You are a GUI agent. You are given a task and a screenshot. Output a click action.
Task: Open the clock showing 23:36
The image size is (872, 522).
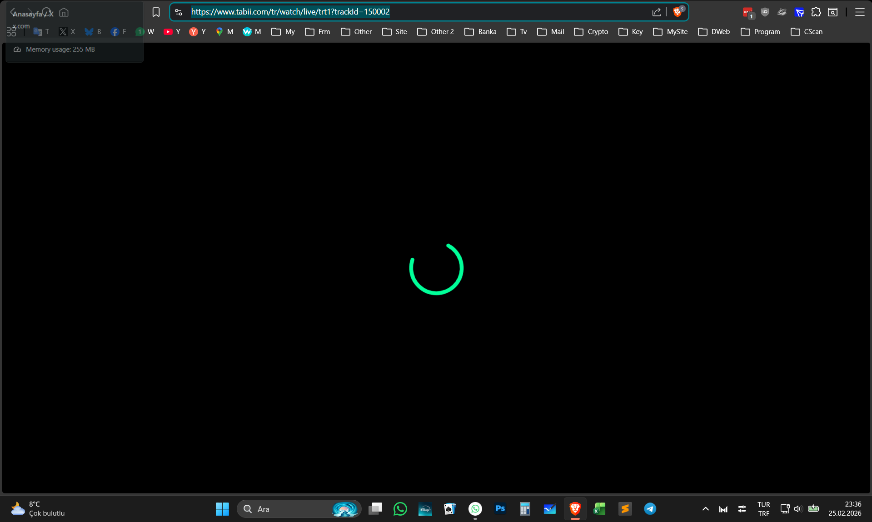pyautogui.click(x=845, y=509)
